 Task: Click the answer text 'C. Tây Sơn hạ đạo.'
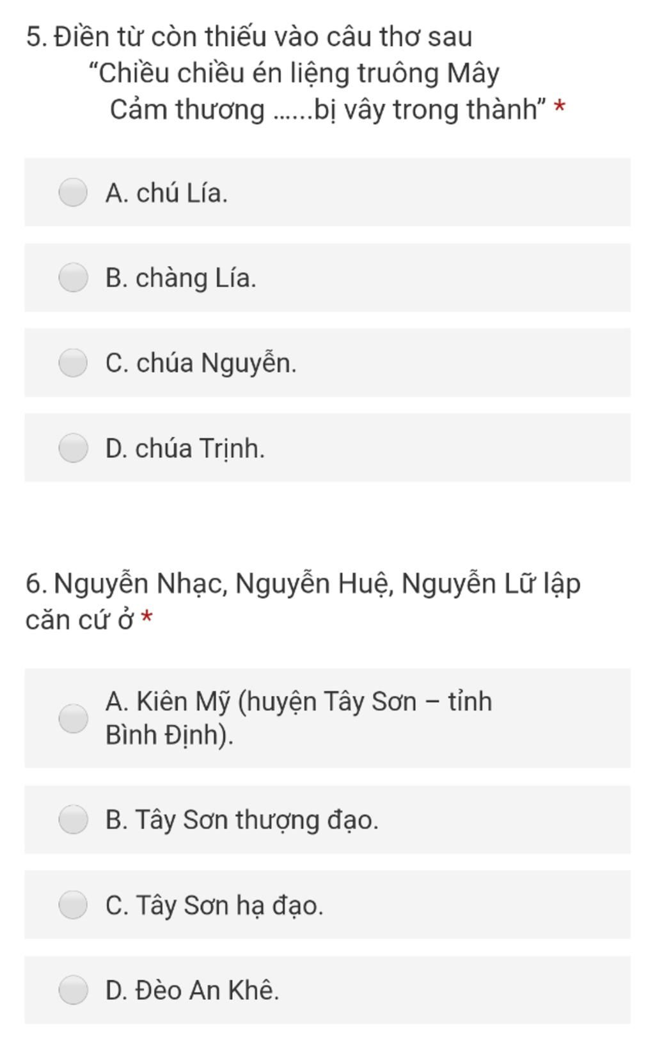pos(214,906)
